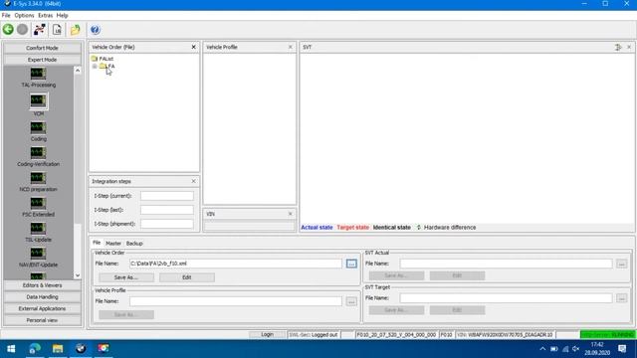Image resolution: width=637 pixels, height=358 pixels.
Task: Expand the Personal view section
Action: click(x=42, y=320)
